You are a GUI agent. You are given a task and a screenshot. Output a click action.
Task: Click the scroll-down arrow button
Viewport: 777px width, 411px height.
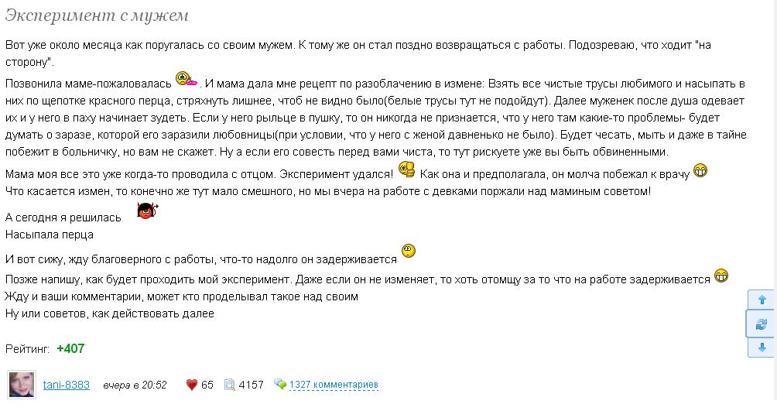coord(762,348)
